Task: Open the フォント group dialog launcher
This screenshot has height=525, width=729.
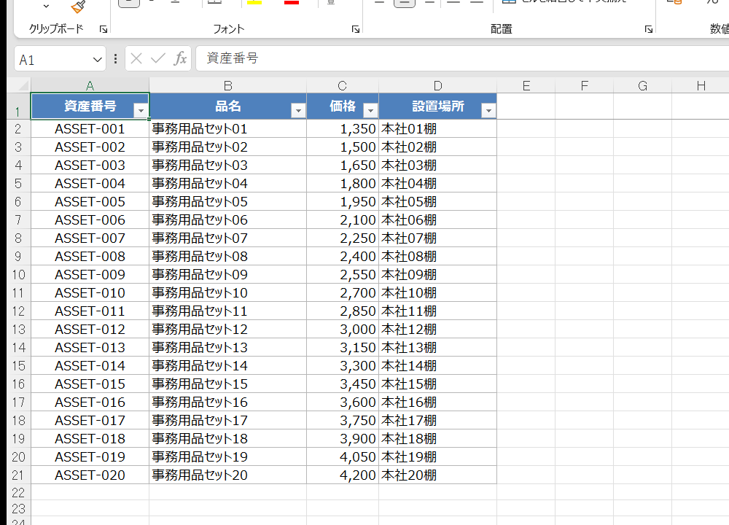Action: [356, 29]
